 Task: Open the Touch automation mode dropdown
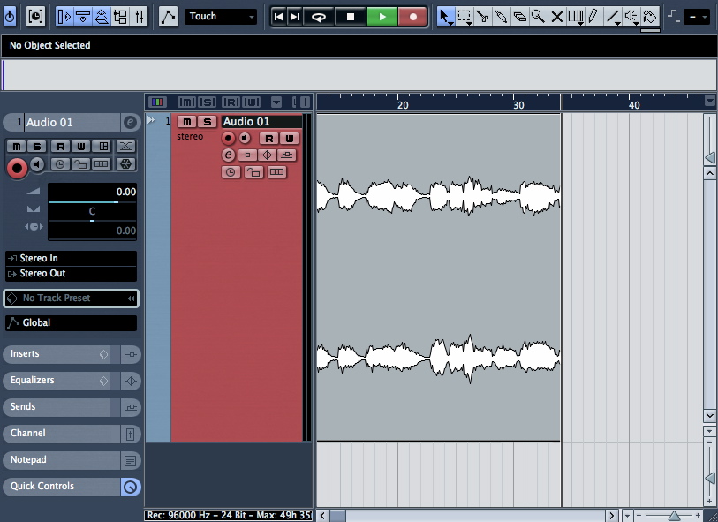pyautogui.click(x=221, y=16)
